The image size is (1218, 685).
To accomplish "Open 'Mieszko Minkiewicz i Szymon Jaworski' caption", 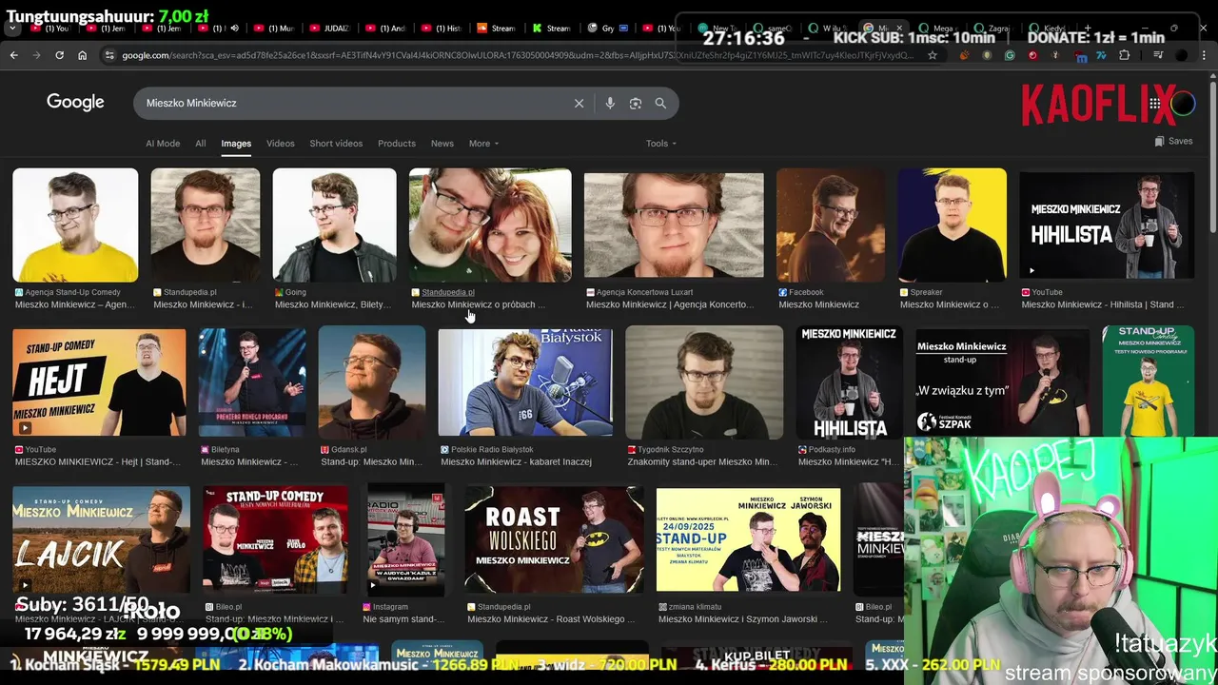I will pos(743,619).
